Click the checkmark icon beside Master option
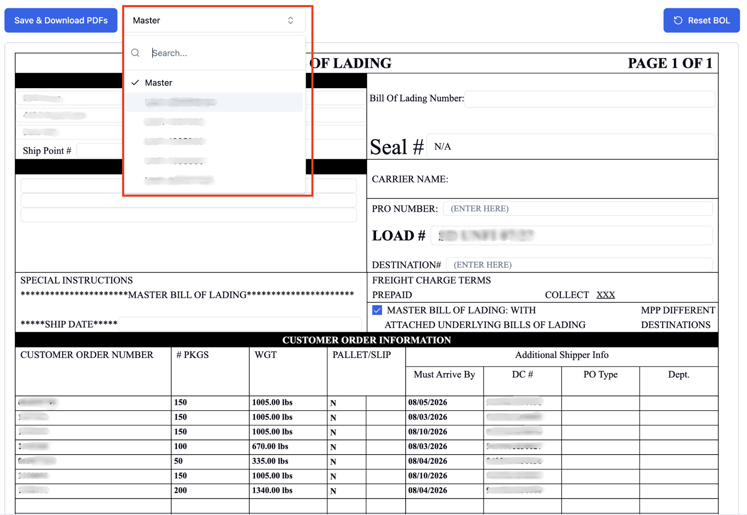Image resolution: width=747 pixels, height=515 pixels. (x=135, y=83)
